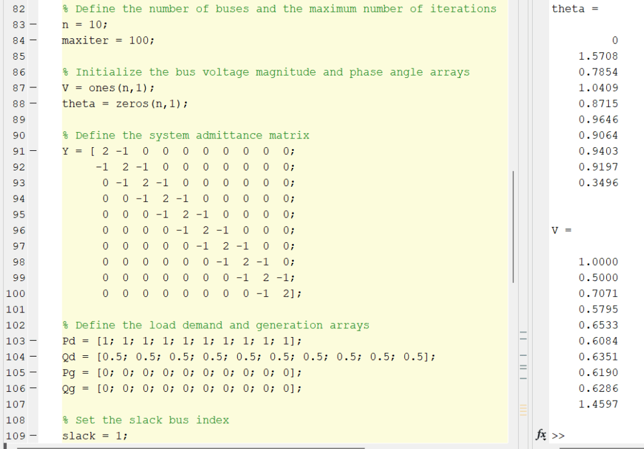Click line number 85 in the gutter

[19, 56]
